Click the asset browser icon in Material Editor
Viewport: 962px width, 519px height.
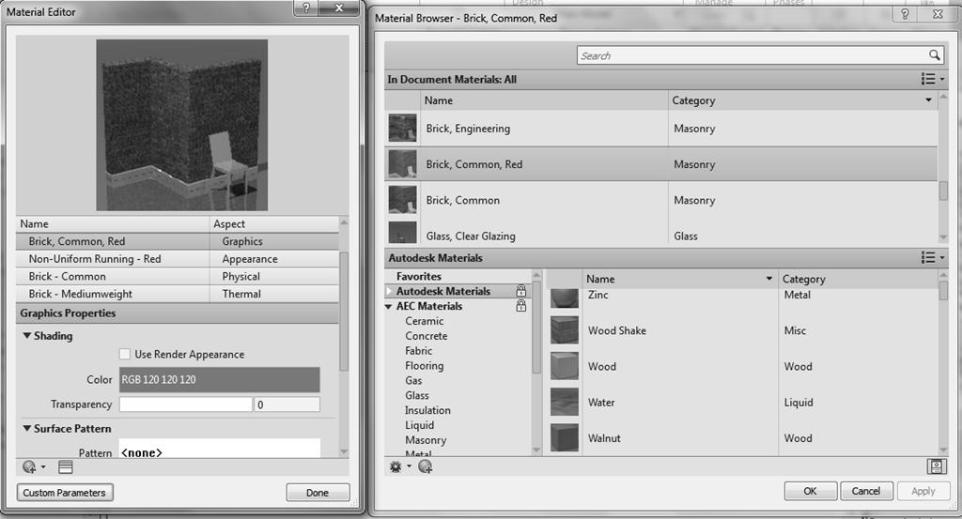click(66, 467)
